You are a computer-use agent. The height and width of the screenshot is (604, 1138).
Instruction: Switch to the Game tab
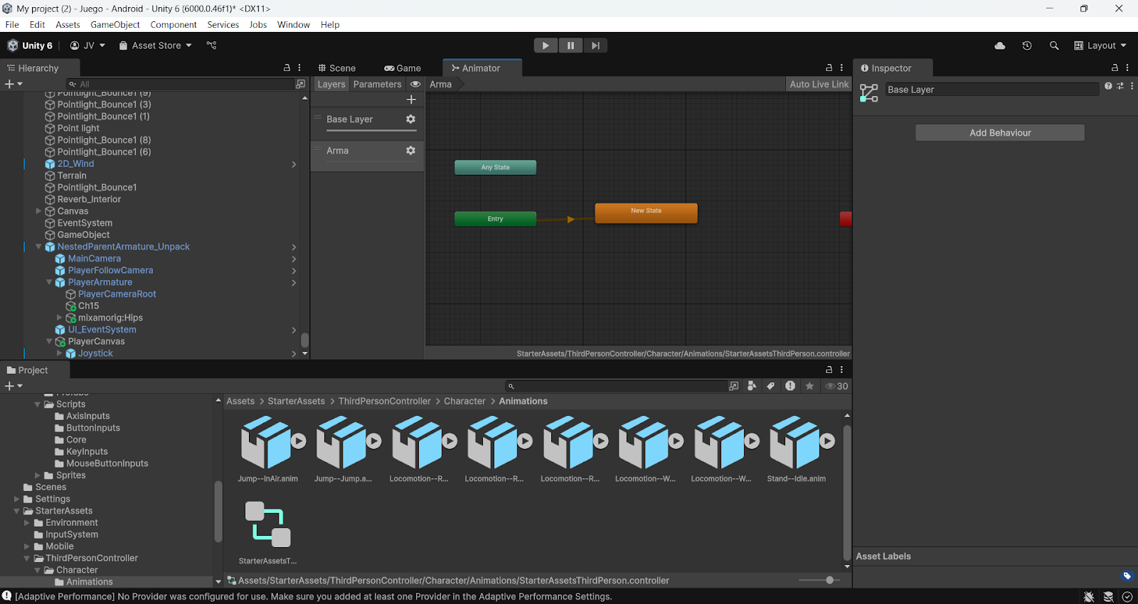(403, 68)
